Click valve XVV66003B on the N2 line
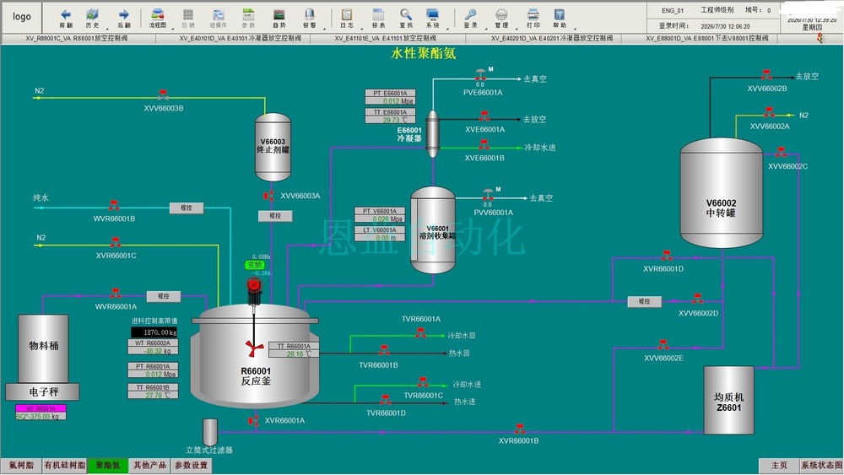844x475 pixels. (x=163, y=95)
